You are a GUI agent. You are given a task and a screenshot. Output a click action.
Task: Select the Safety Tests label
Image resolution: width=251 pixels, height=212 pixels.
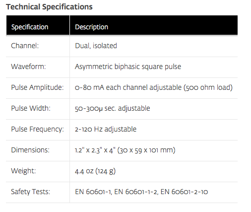pos(30,192)
